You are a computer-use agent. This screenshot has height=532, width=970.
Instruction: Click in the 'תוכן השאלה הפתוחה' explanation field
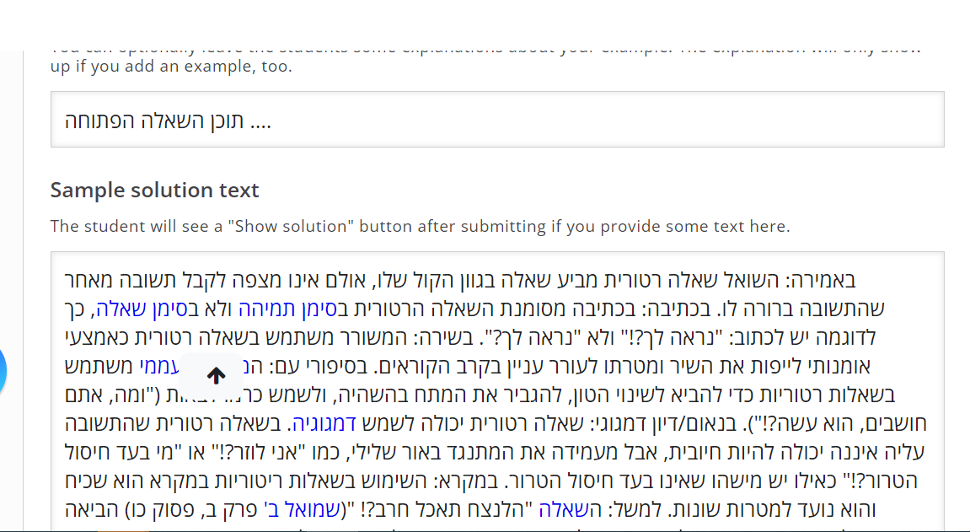point(497,120)
